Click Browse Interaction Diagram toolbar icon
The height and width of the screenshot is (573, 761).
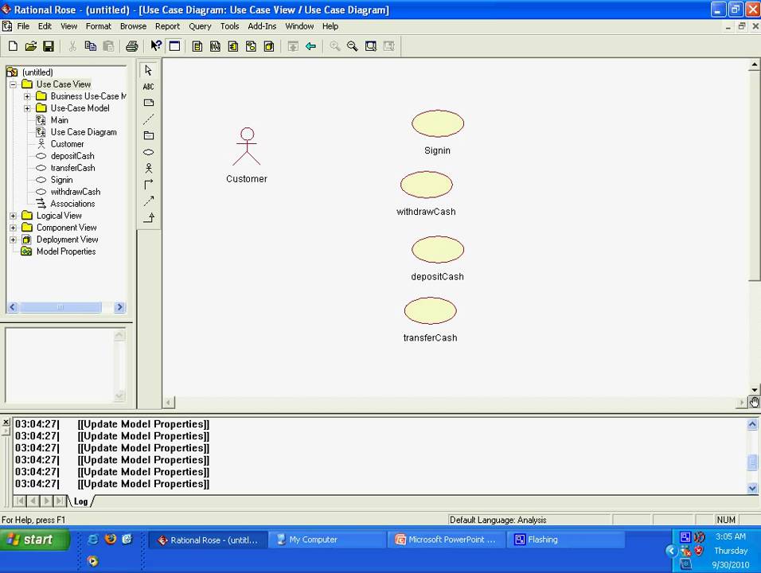coord(215,46)
